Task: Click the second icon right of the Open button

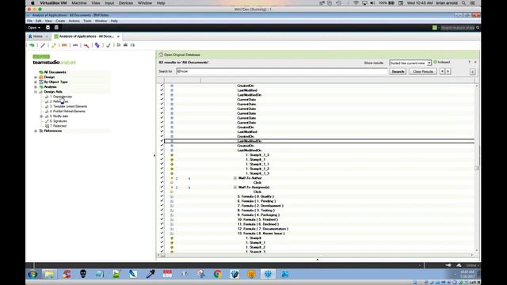Action: pyautogui.click(x=56, y=28)
